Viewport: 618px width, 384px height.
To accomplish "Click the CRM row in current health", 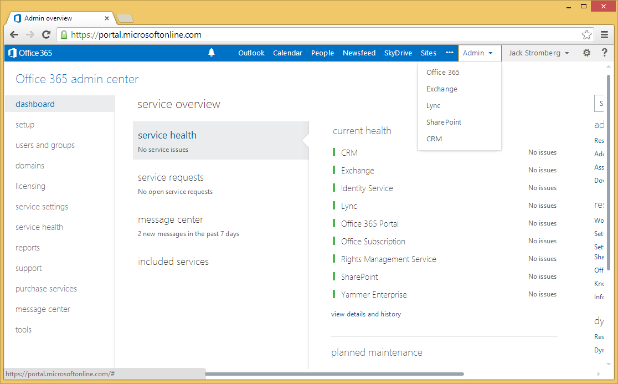I will 445,152.
